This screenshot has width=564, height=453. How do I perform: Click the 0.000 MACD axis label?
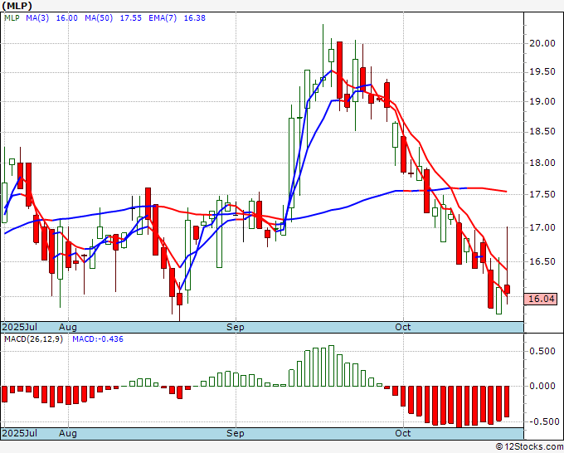coord(542,386)
